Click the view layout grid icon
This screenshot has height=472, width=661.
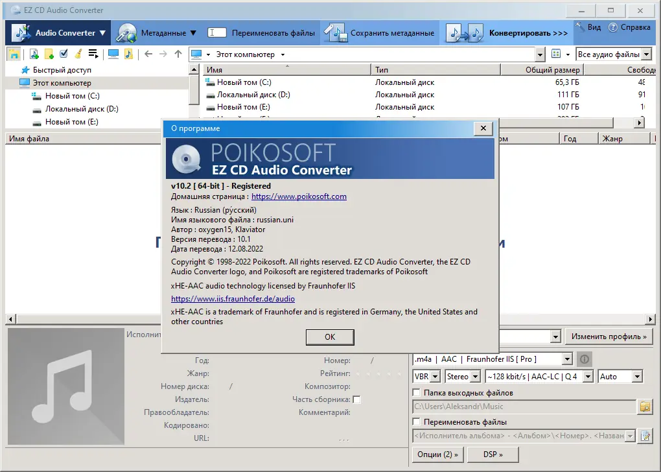pos(556,54)
